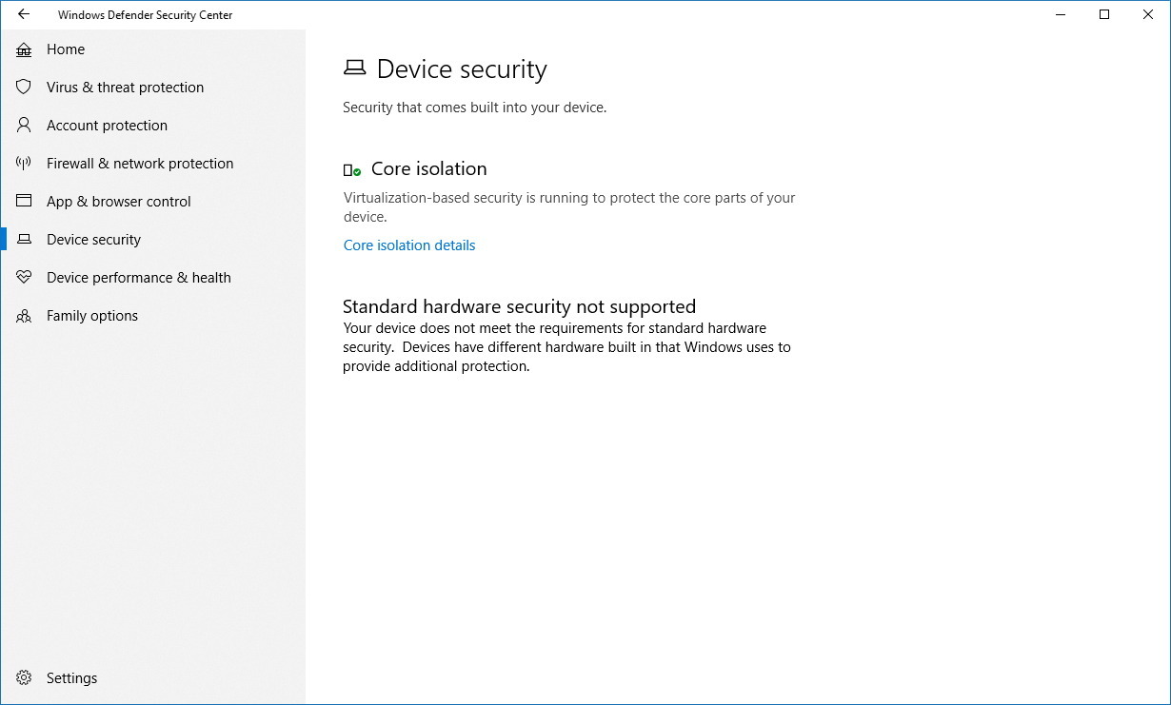Click the Settings gear icon
Viewport: 1171px width, 705px height.
click(x=24, y=678)
